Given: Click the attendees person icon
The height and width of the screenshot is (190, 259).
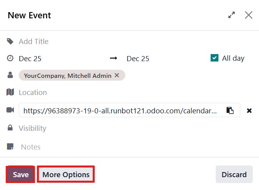Looking at the screenshot, I should pyautogui.click(x=10, y=76).
